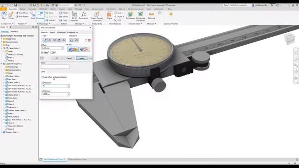Click the second selection button
The width and height of the screenshot is (299, 168).
(x=77, y=40)
